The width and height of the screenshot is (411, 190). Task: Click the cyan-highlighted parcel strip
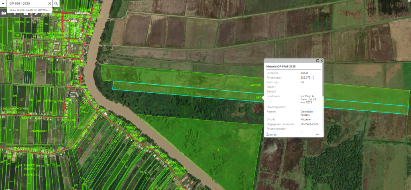coord(181,88)
